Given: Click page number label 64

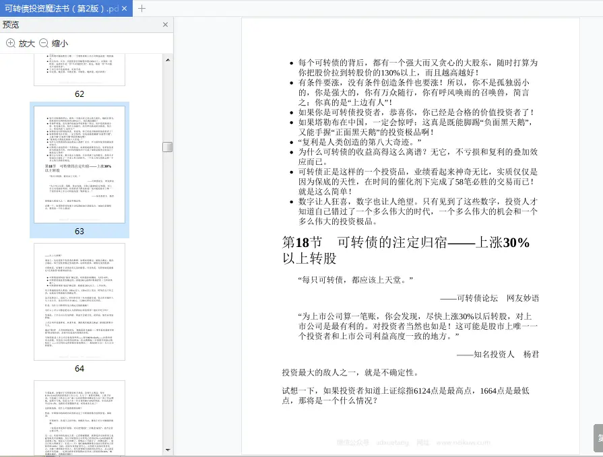Looking at the screenshot, I should 80,369.
